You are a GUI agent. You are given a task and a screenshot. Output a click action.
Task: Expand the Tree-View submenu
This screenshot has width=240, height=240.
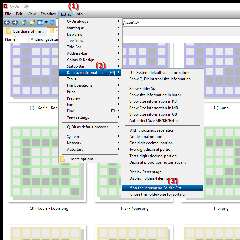coord(90,41)
